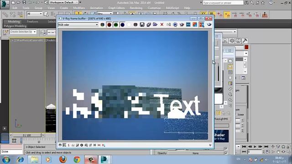Toggle red channel in V-Ray frame buffer
Viewport: 292px width, 164px height.
tap(109, 25)
